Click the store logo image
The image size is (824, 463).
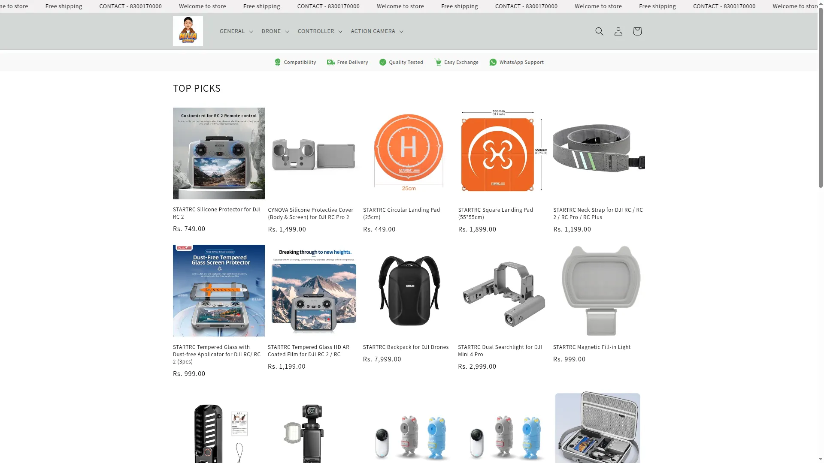[188, 31]
